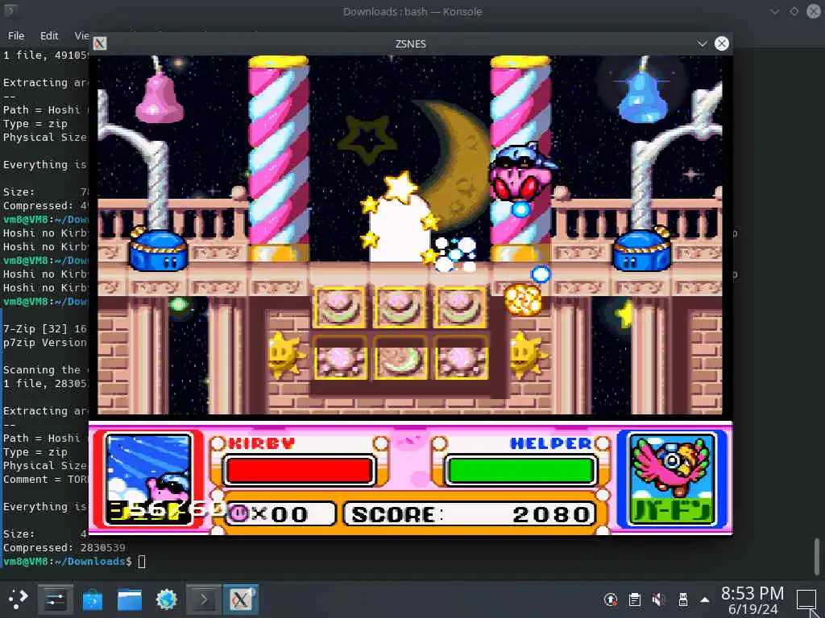This screenshot has width=825, height=618.
Task: Click the Helper bird portrait
Action: [672, 479]
